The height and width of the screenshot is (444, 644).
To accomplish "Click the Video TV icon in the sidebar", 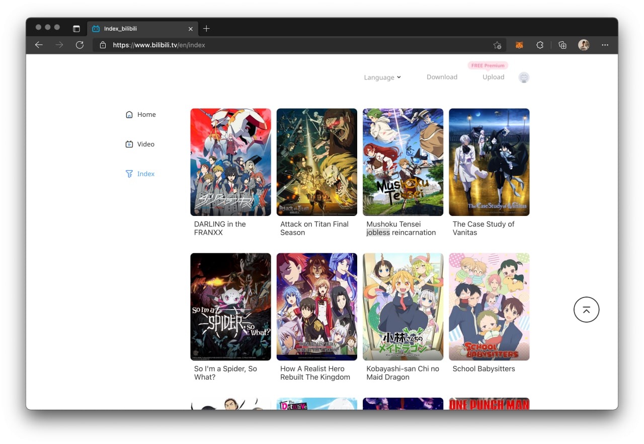I will (x=129, y=144).
